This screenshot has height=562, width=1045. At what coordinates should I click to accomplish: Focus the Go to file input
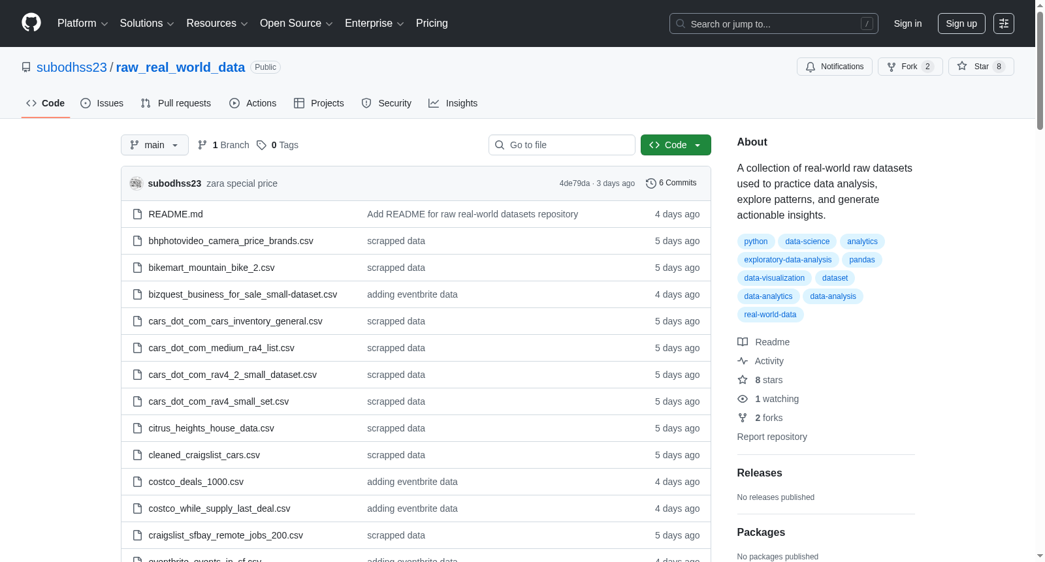[562, 145]
